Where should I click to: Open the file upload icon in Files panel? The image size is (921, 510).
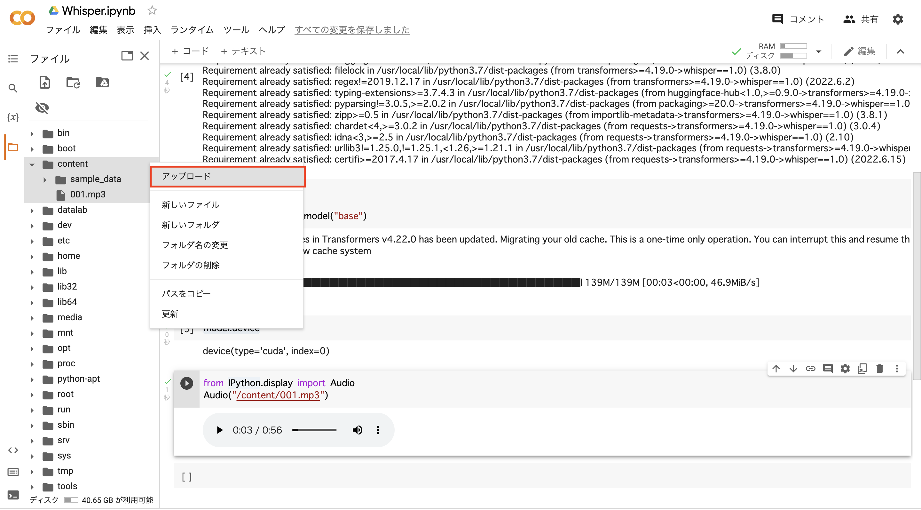[45, 82]
